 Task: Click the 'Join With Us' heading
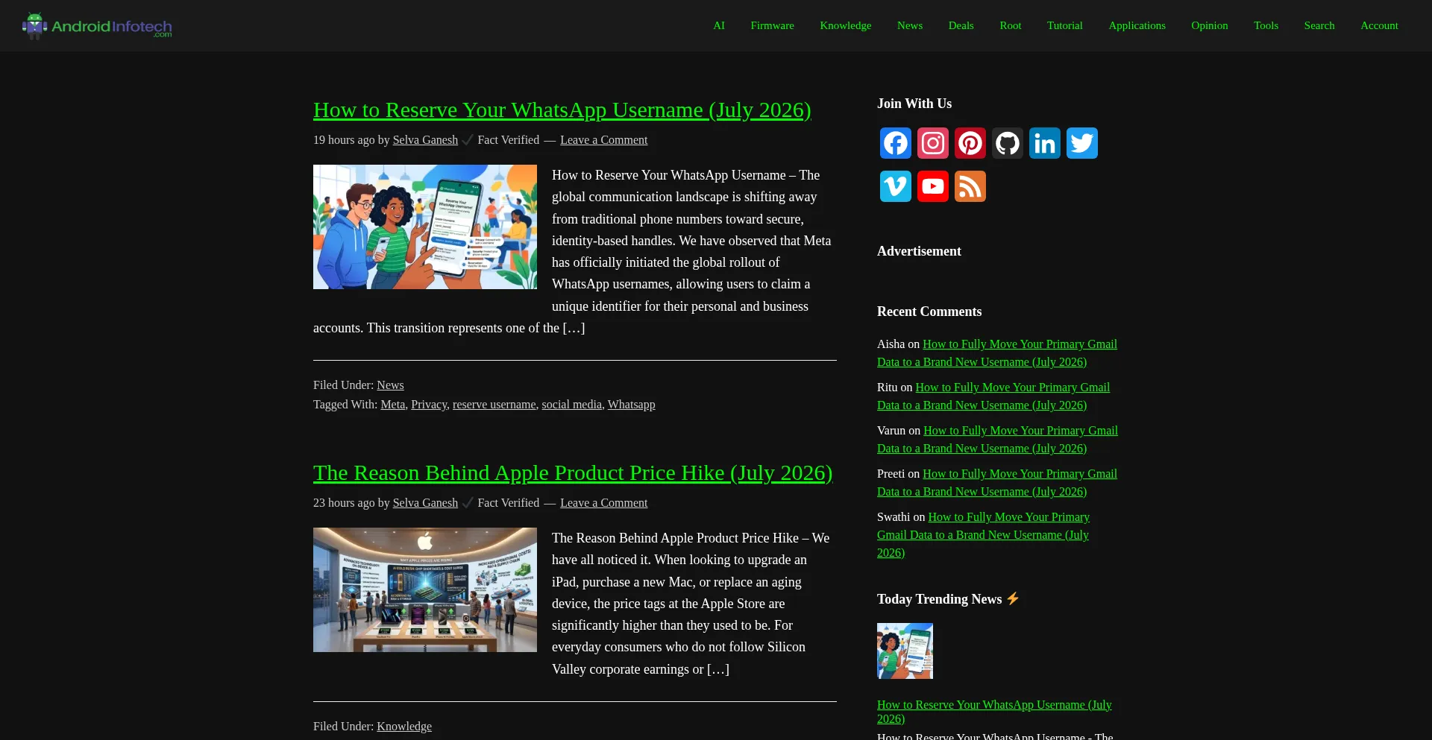point(914,104)
